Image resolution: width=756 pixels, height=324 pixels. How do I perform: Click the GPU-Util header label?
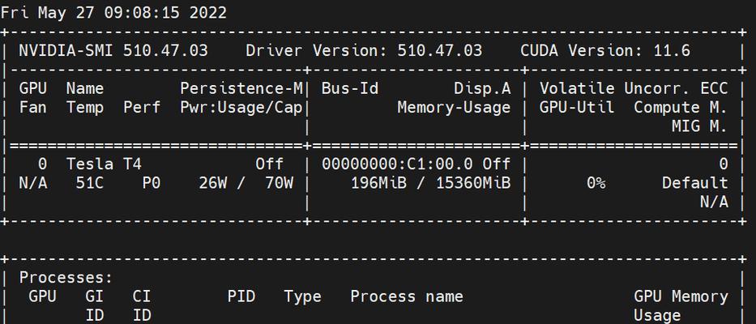tap(577, 107)
